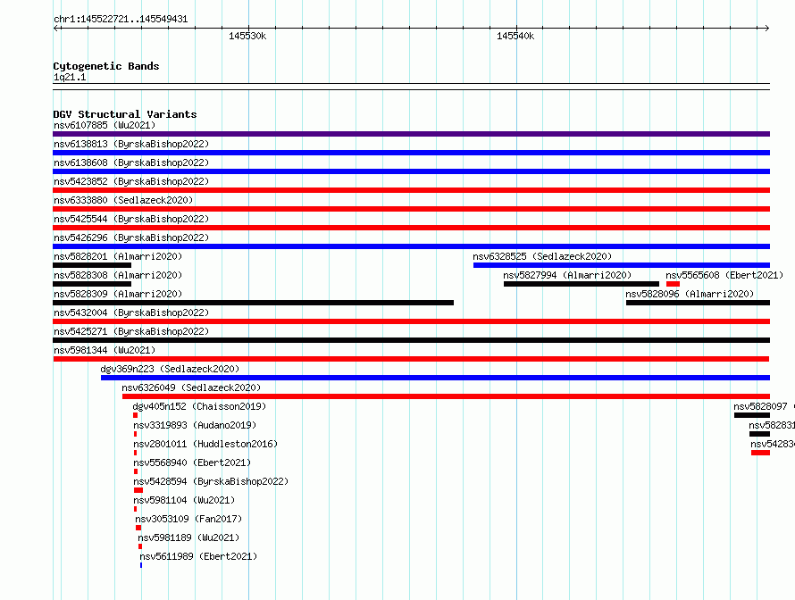Select the small red nsv5428594 bar
795x600 pixels.
coord(138,490)
